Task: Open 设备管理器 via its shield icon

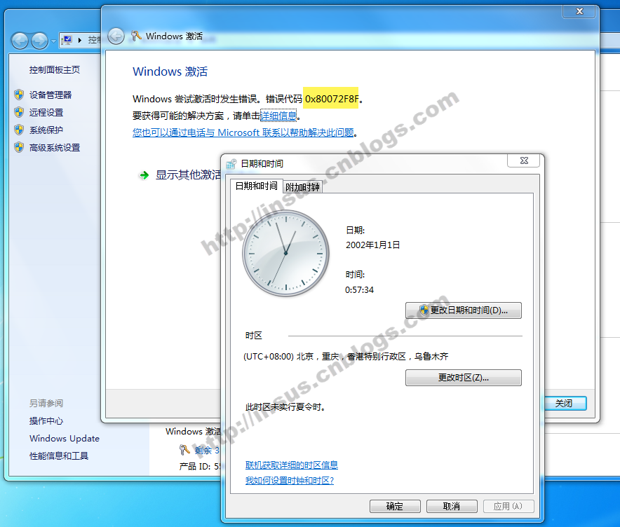Action: coord(19,95)
